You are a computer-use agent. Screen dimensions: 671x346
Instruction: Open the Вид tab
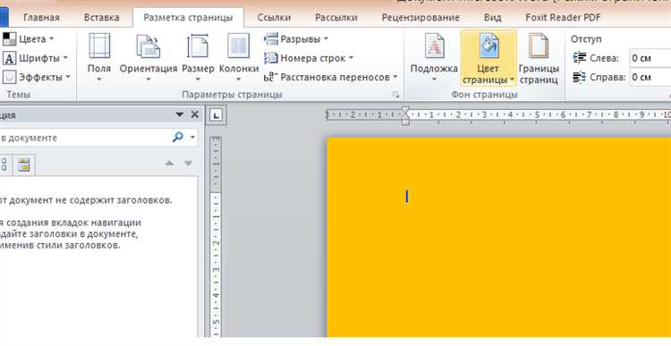(x=493, y=18)
